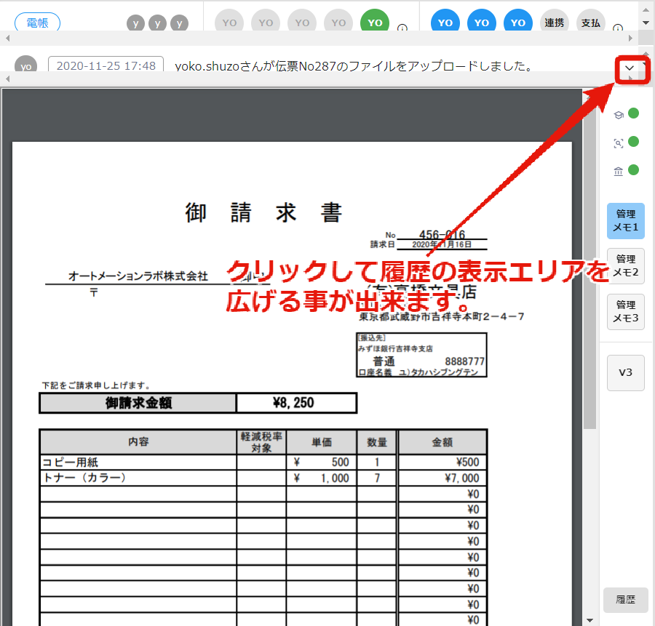This screenshot has width=655, height=626.
Task: Click unit price 1,000 cell
Action: [322, 478]
